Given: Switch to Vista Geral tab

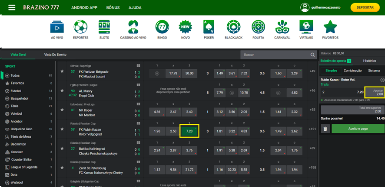Looking at the screenshot, I should point(18,55).
